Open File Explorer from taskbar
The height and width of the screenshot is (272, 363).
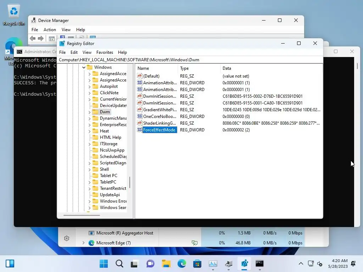166,263
